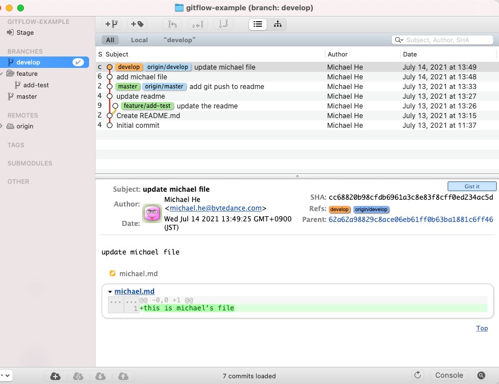Select the "develop" scope tab
The width and height of the screenshot is (499, 384).
pyautogui.click(x=179, y=40)
